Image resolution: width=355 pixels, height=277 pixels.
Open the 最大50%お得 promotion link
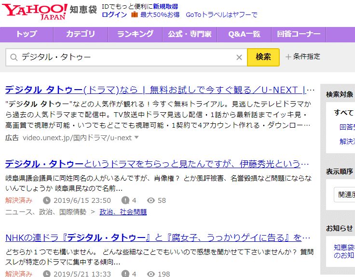160,15
